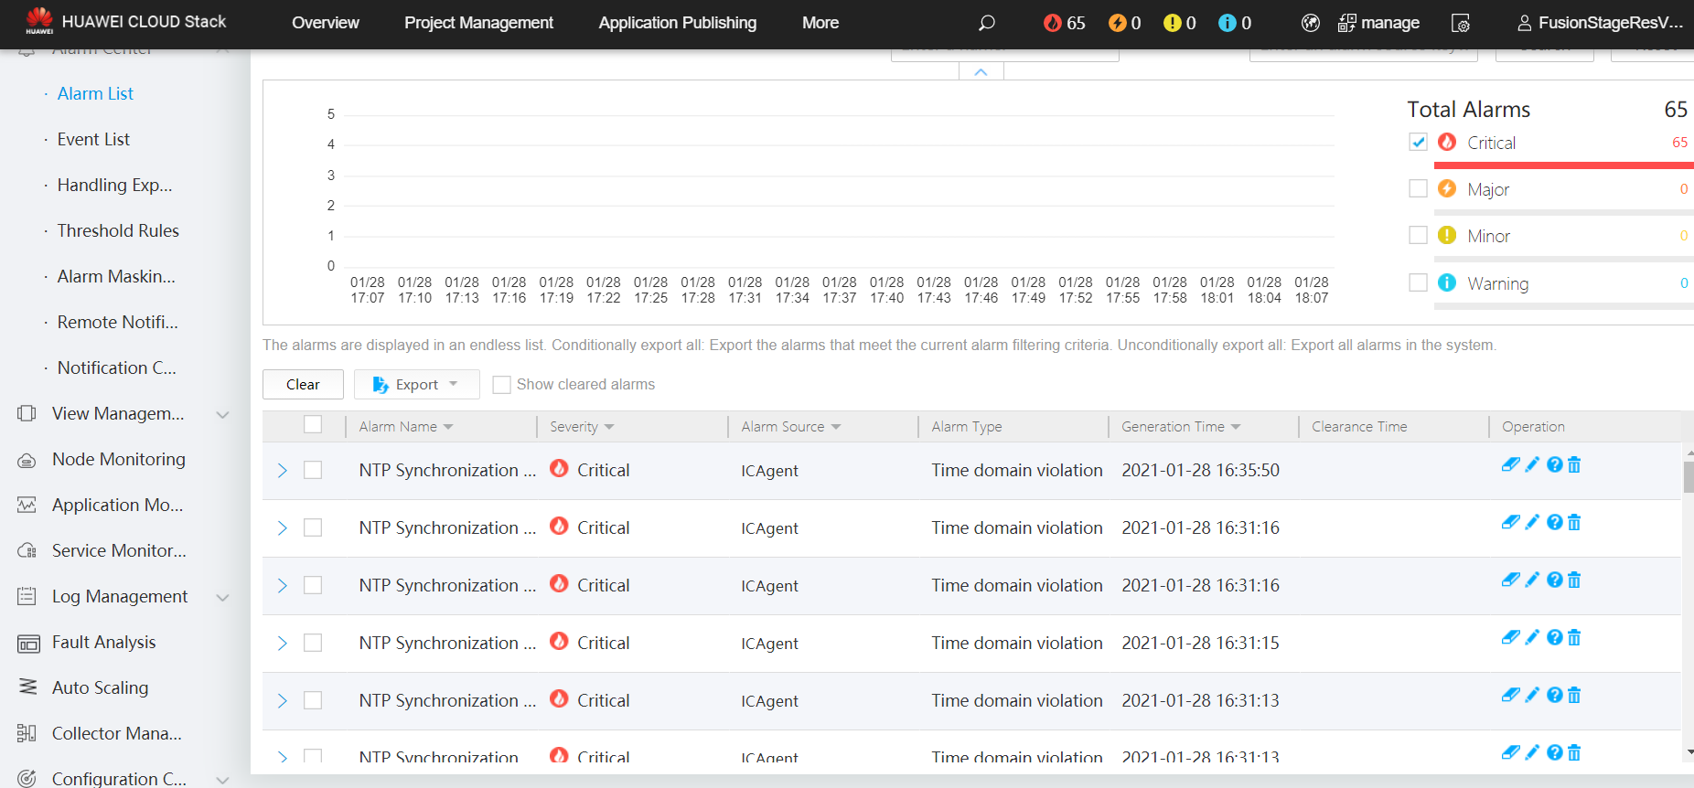Open the manage menu icon
Viewport: 1694px width, 788px height.
pos(1346,23)
